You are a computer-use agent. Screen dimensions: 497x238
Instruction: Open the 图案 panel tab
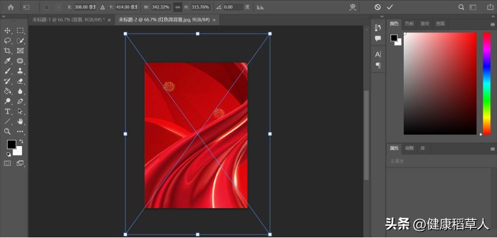[x=440, y=23]
